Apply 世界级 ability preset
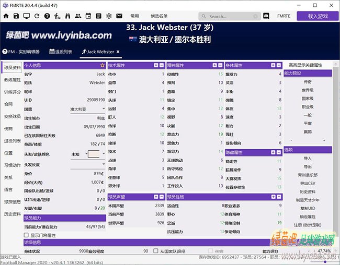This screenshot has height=265, width=340. pos(308,90)
